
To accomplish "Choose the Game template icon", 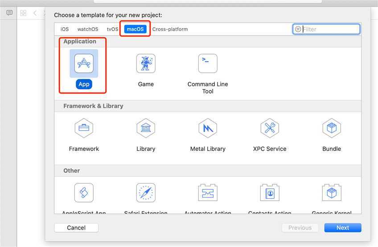I will tap(146, 64).
